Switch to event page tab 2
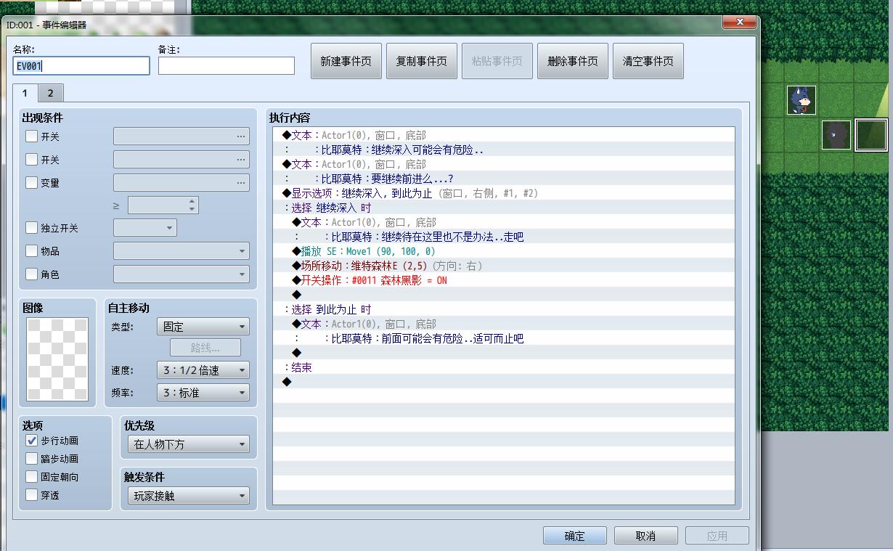 pos(50,93)
